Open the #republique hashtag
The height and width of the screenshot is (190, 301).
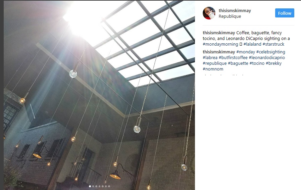215,63
